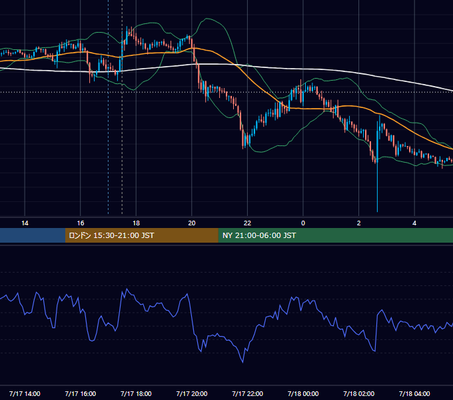Click the NY 21:00-06:00 JST session band
The image size is (453, 400).
(335, 235)
